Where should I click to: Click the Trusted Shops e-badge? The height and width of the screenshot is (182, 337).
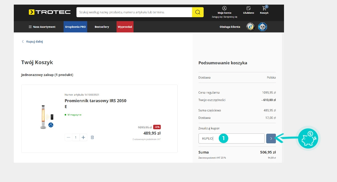251,27
